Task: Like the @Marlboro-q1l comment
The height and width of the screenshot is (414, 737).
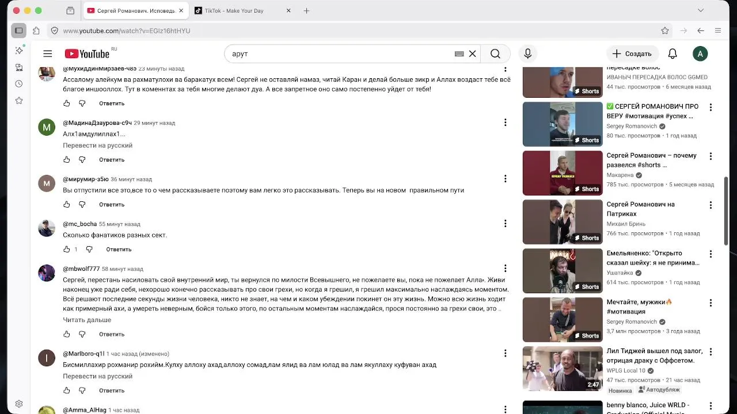Action: [67, 390]
